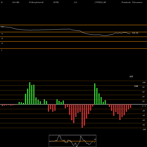
Task: Click the -18 label in mini chart
Action: (95, 139)
